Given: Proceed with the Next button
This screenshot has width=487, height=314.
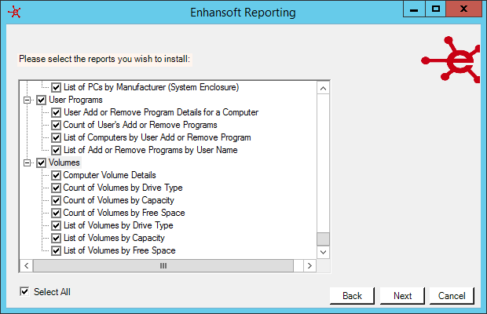Looking at the screenshot, I should tap(402, 296).
